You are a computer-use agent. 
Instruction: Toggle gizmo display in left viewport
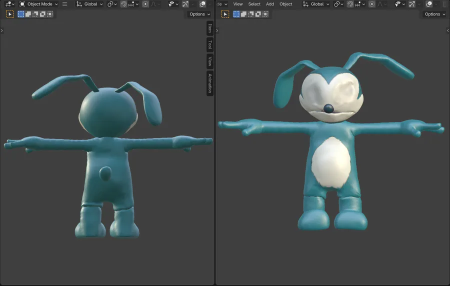(185, 4)
